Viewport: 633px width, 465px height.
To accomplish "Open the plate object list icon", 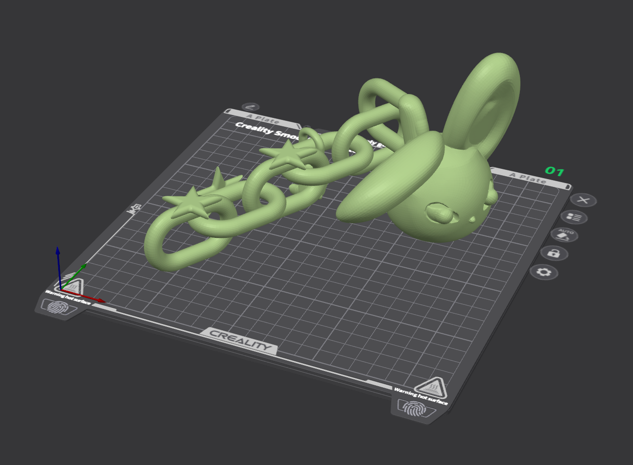I will tap(574, 217).
